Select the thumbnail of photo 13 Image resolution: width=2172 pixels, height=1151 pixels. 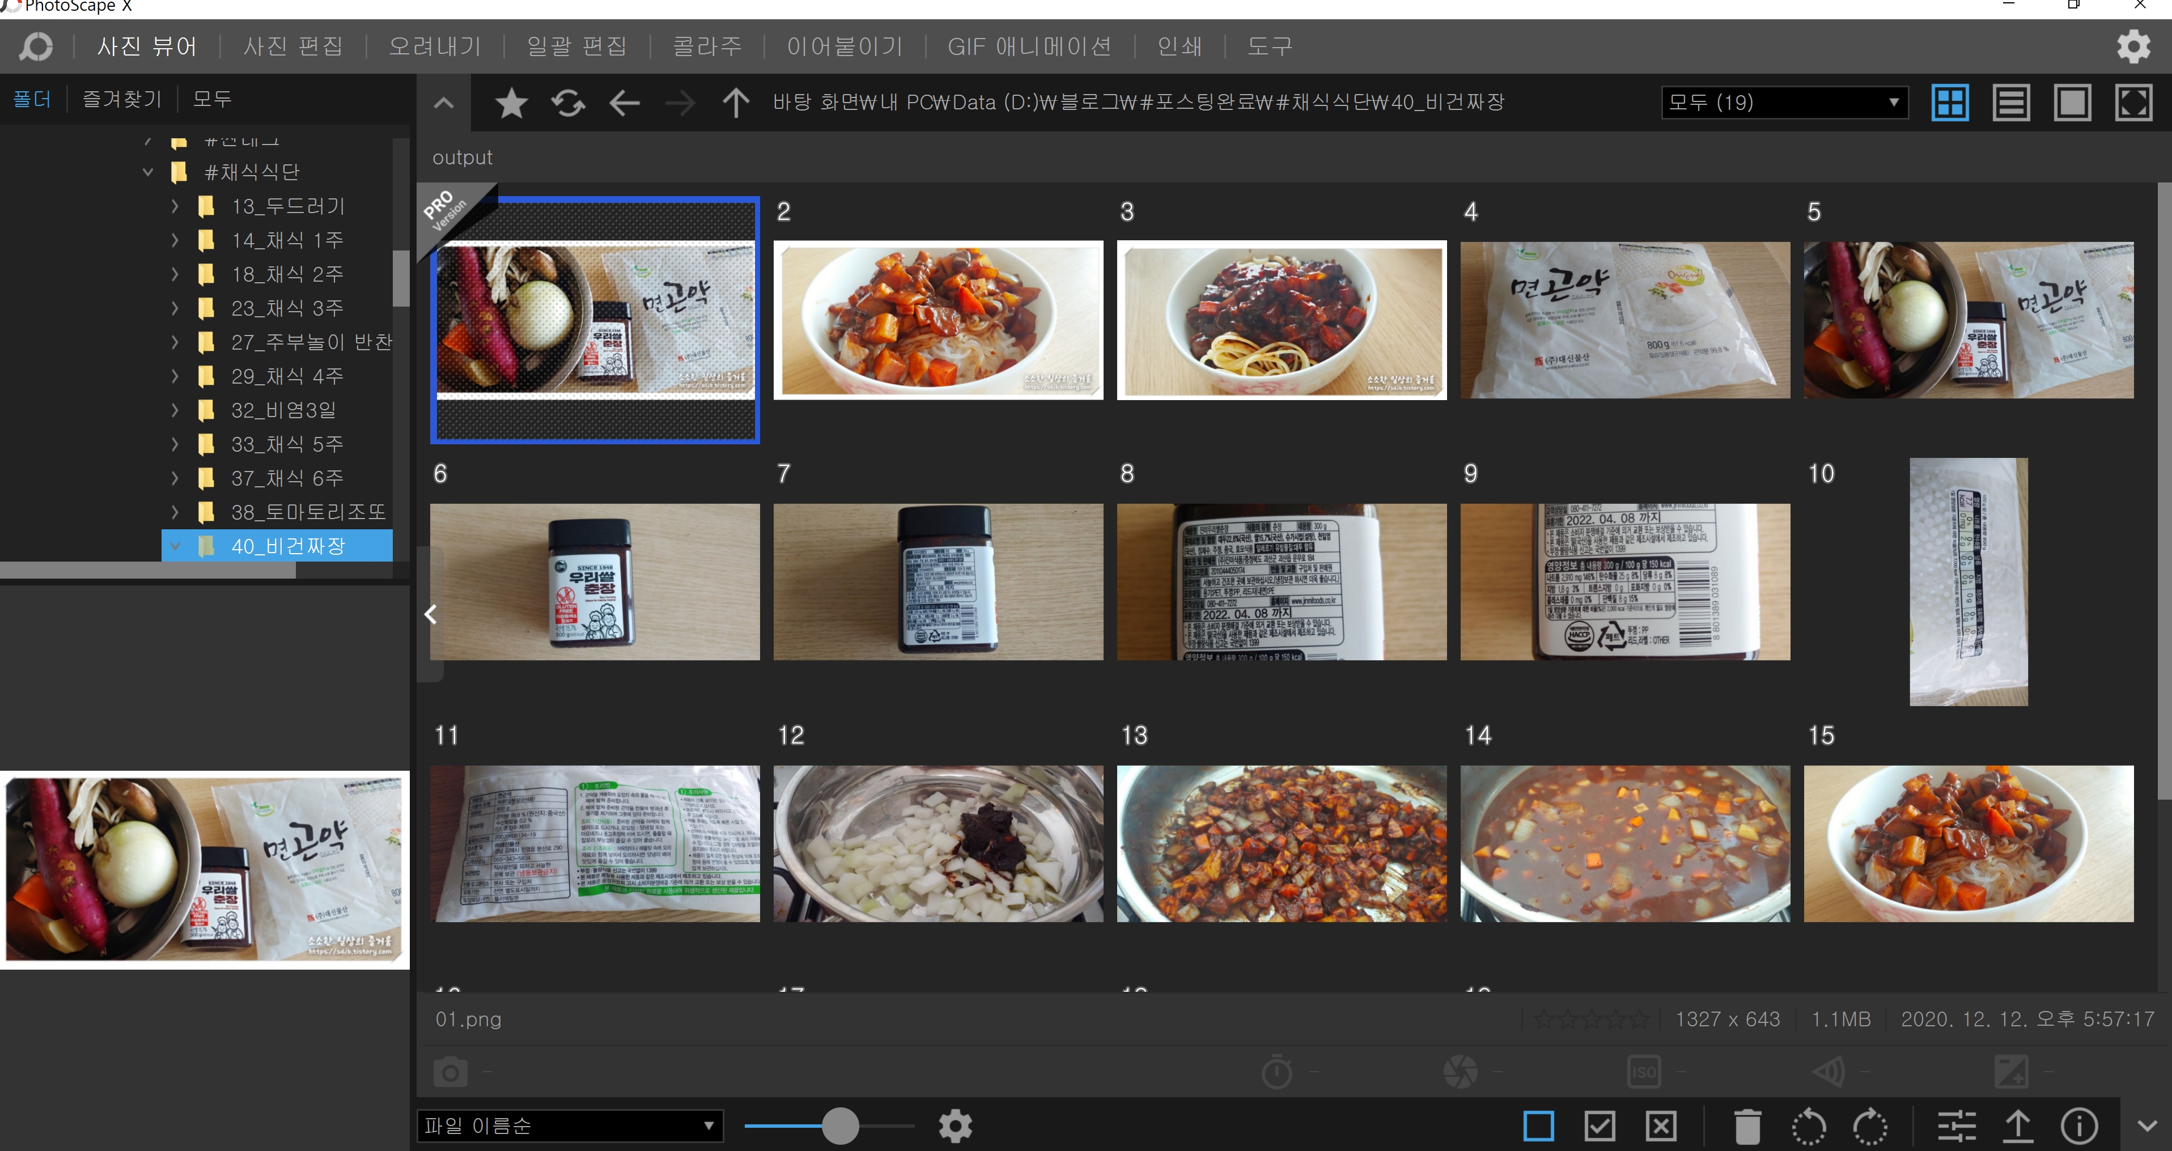point(1281,843)
